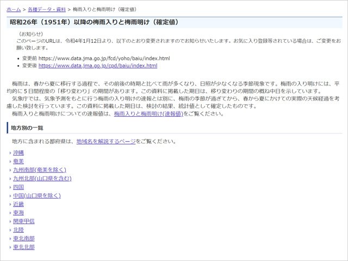
Task: Select the 四国 region link
Action: click(x=18, y=187)
